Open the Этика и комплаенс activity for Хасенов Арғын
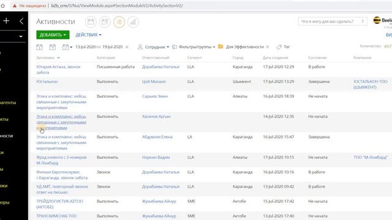The width and height of the screenshot is (392, 220). (x=61, y=122)
